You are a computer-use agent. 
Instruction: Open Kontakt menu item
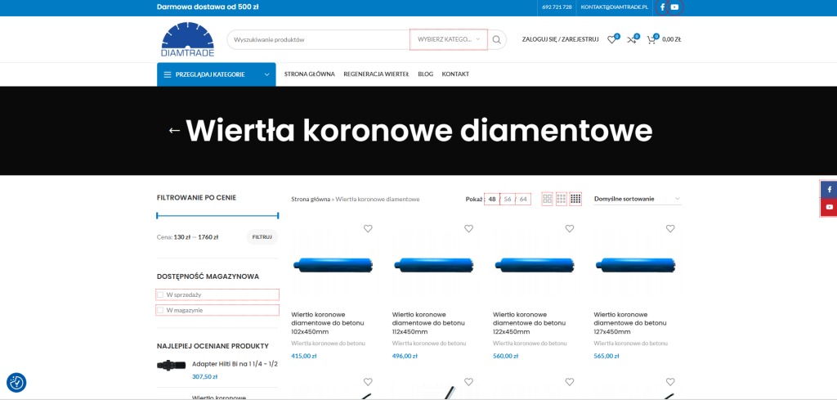click(x=455, y=74)
